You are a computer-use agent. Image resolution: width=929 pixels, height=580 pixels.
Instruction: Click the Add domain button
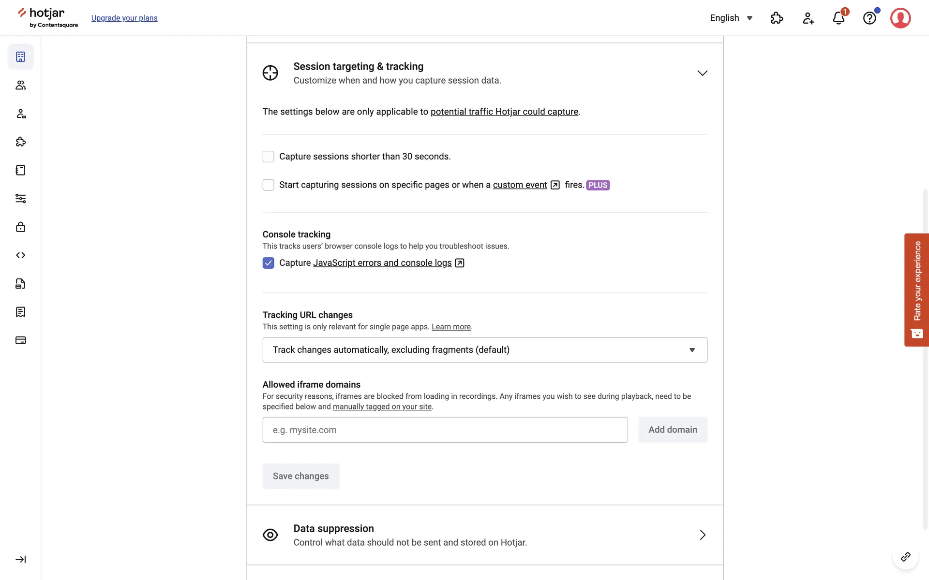(673, 430)
